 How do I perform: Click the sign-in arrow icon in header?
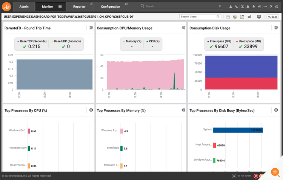point(259,7)
